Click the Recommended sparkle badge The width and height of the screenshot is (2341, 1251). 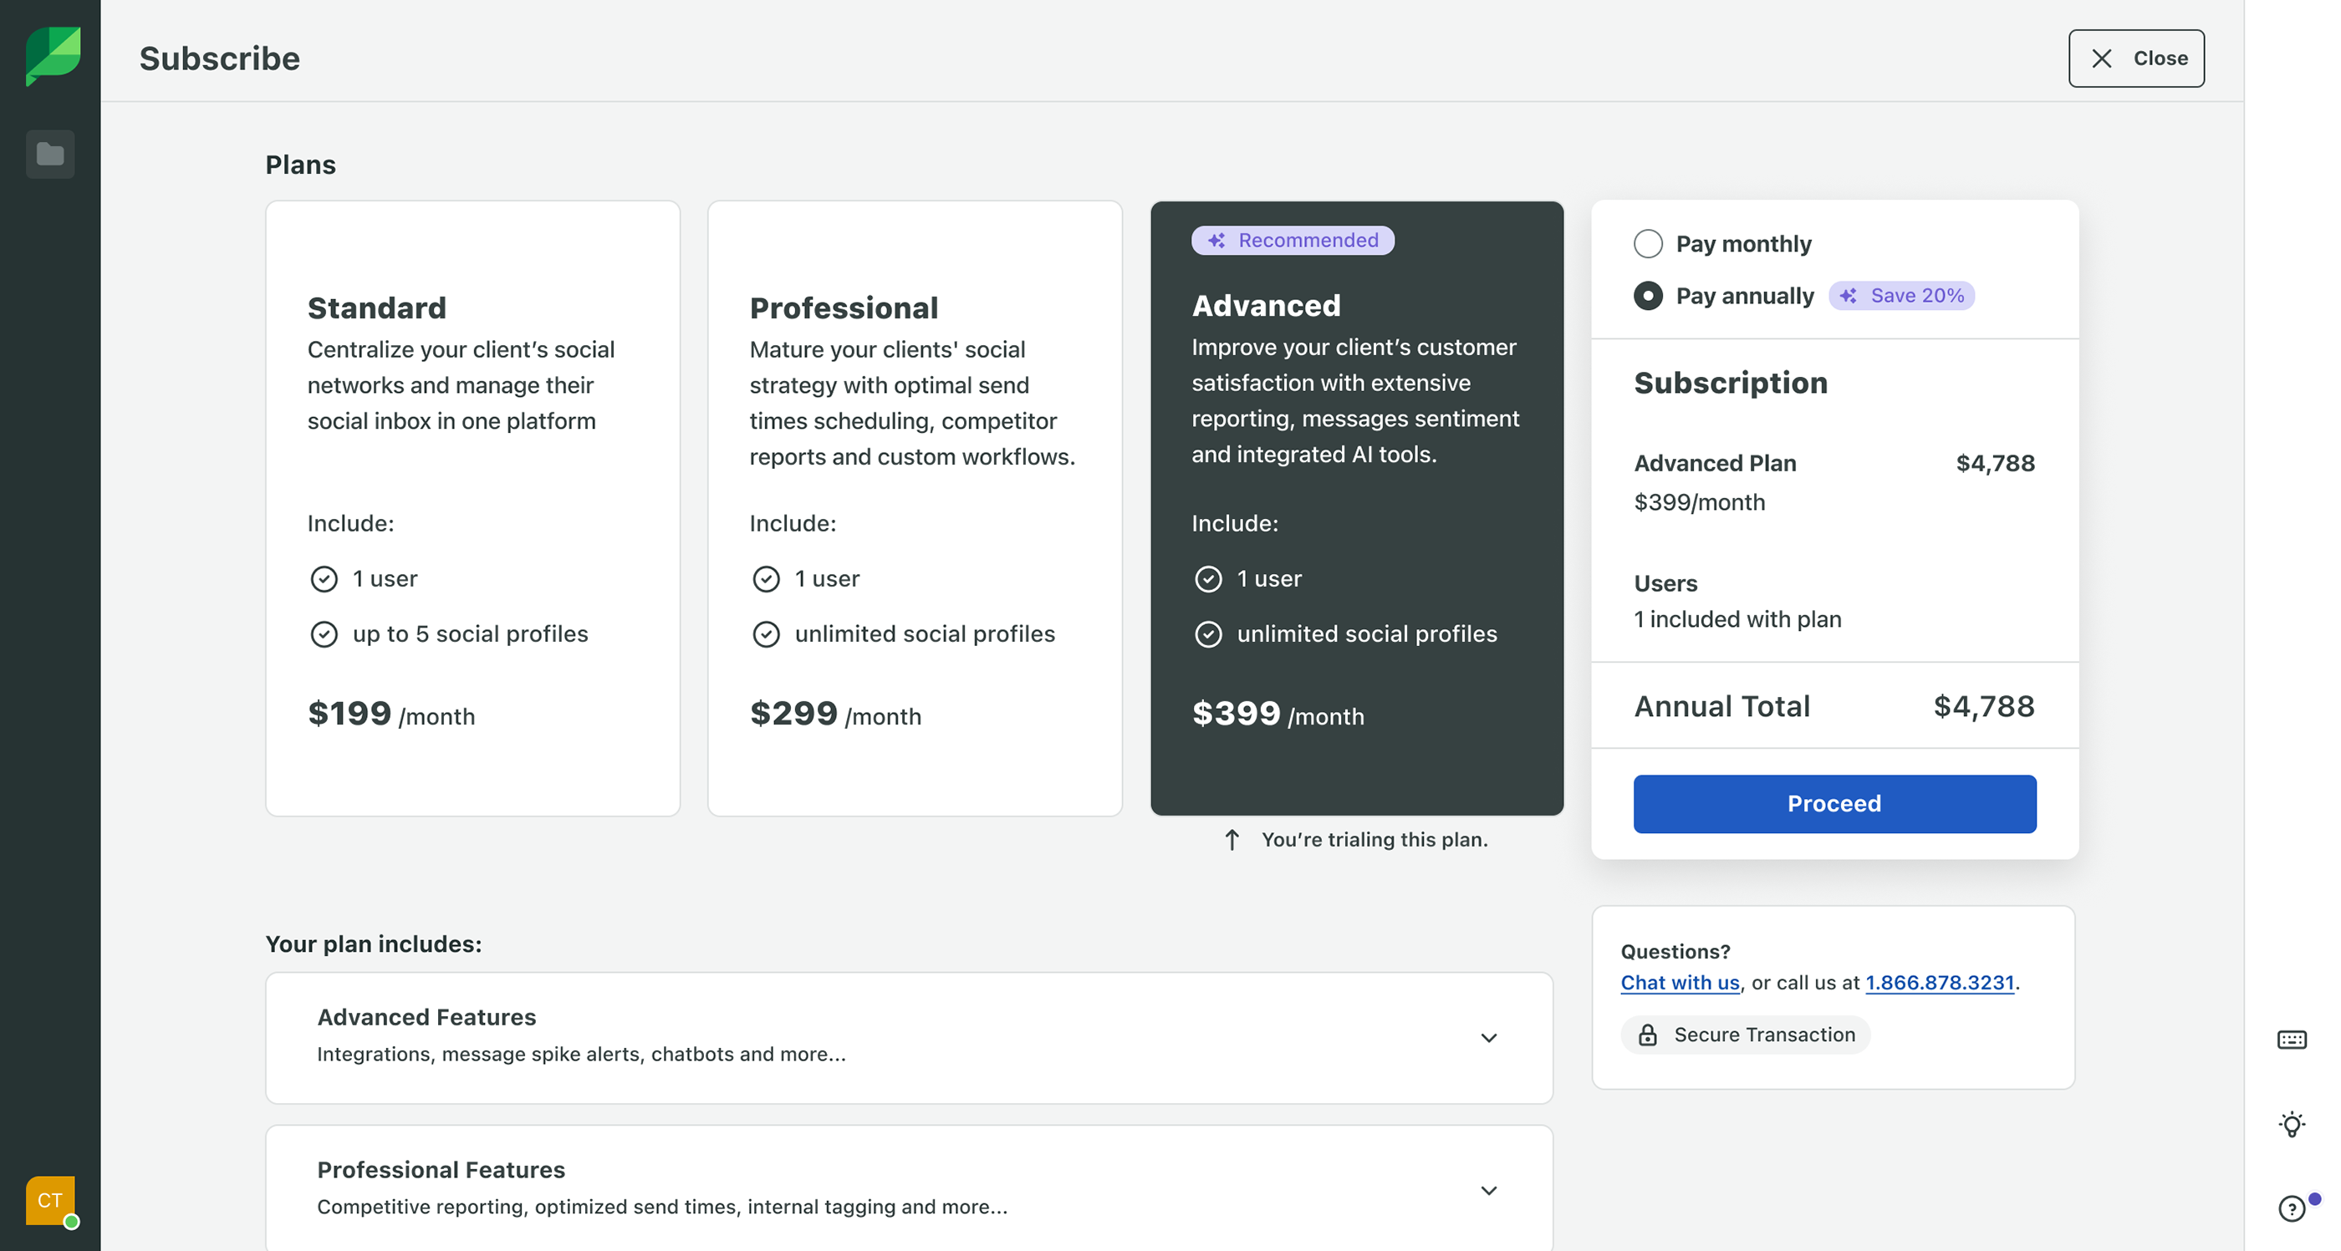click(1293, 241)
